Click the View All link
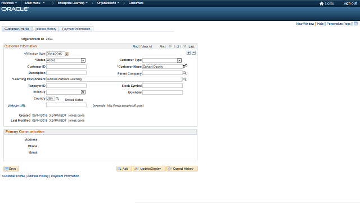 pos(147,46)
